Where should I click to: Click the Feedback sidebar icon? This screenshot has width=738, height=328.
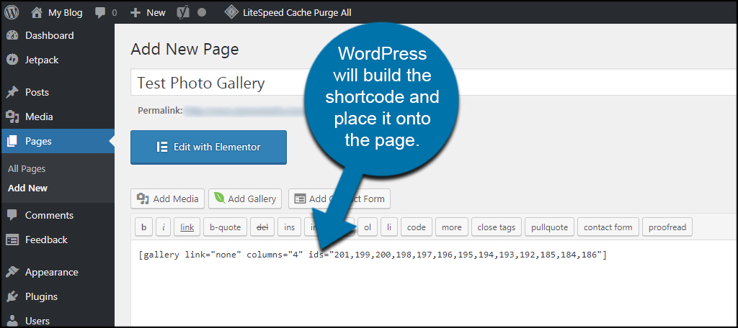[x=12, y=240]
